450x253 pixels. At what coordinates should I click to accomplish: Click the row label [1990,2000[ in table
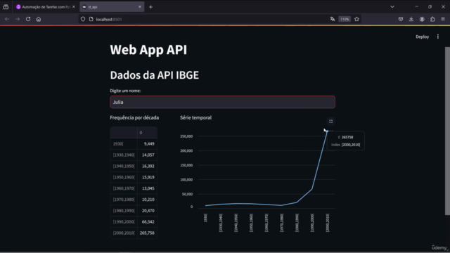124,222
